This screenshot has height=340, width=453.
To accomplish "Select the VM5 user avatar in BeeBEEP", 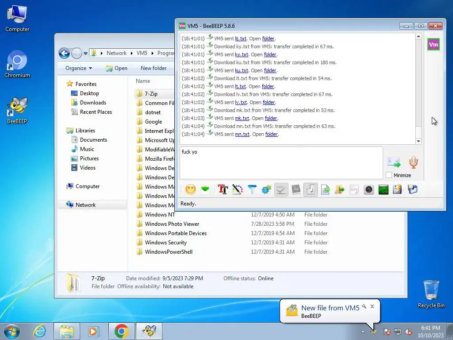I will (434, 44).
